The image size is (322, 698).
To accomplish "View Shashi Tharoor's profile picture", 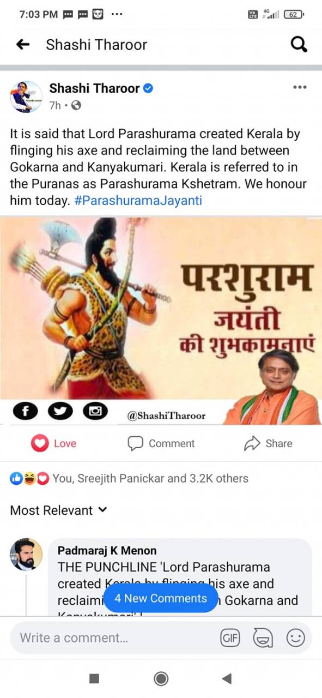I will coord(26,97).
